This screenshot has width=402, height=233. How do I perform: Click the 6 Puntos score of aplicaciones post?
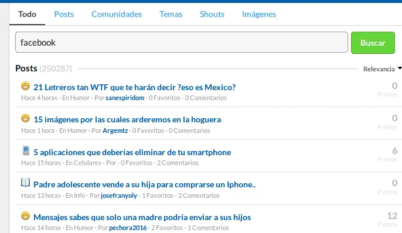[x=387, y=155]
